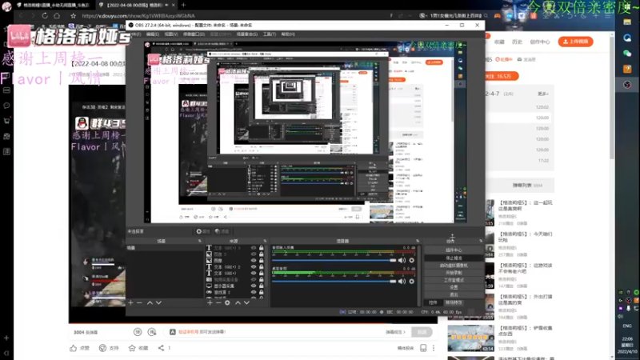Open the 文件(F) menu in OBS
This screenshot has width=640, height=360.
[x=135, y=34]
